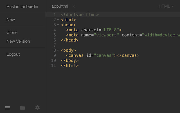Click Logout in the sidebar
The width and height of the screenshot is (180, 113).
point(13,54)
